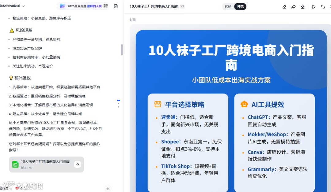Click the Grammarly bullet text
The height and width of the screenshot is (192, 331).
tap(278, 173)
